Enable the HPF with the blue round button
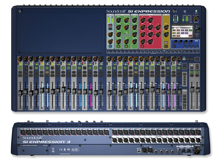Image resolution: width=221 pixels, height=163 pixels. (110, 47)
